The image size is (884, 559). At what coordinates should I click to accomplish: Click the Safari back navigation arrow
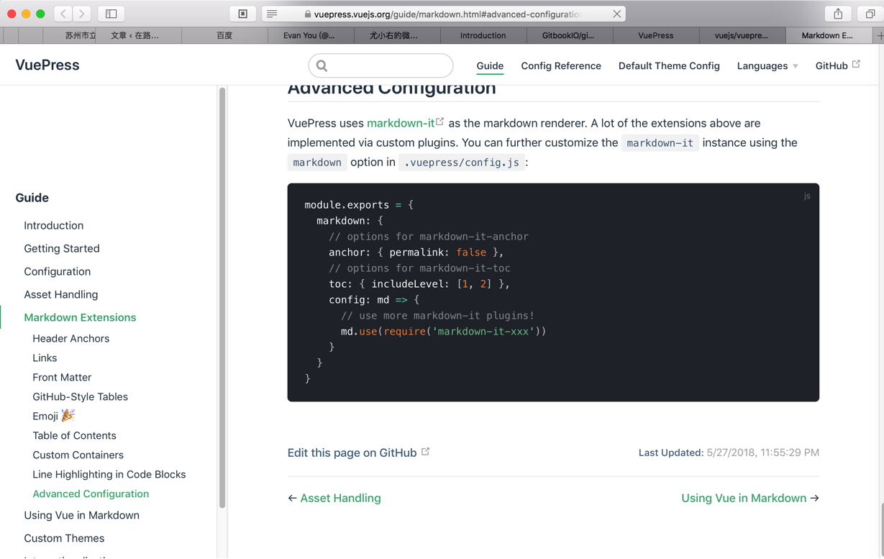63,14
